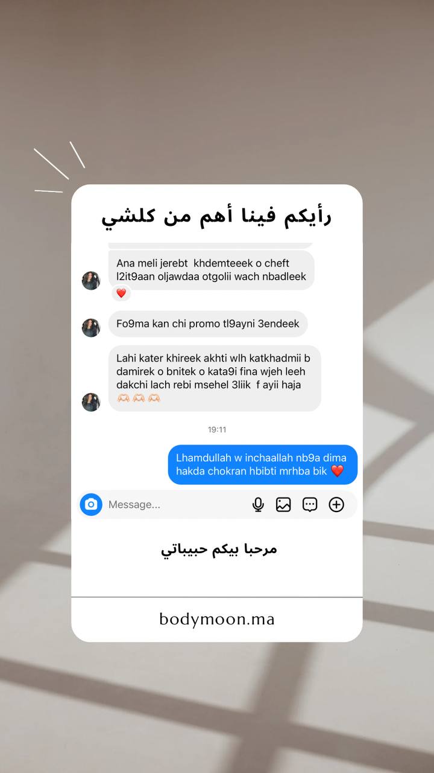
Task: Tap the plus circle icon
Action: point(336,505)
